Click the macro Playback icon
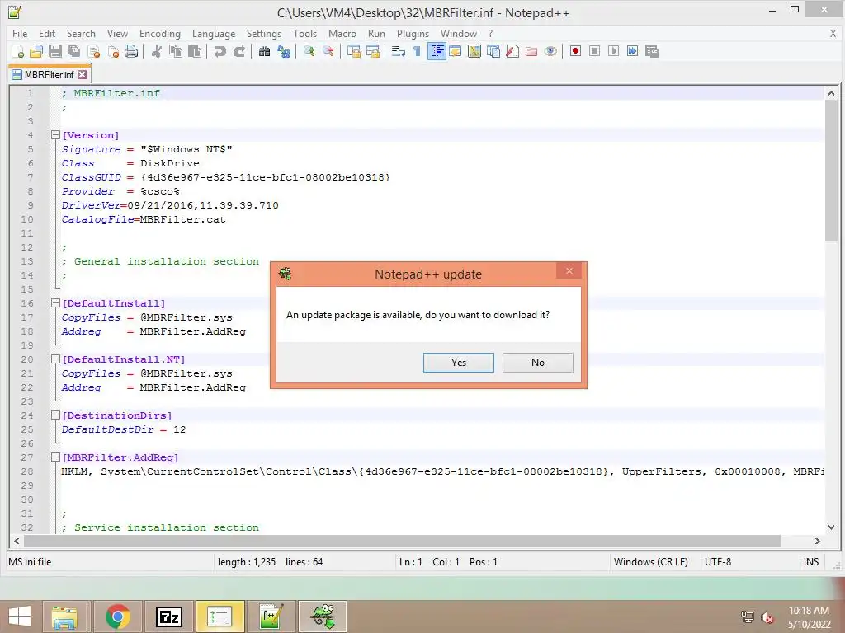This screenshot has width=845, height=633. pos(613,51)
